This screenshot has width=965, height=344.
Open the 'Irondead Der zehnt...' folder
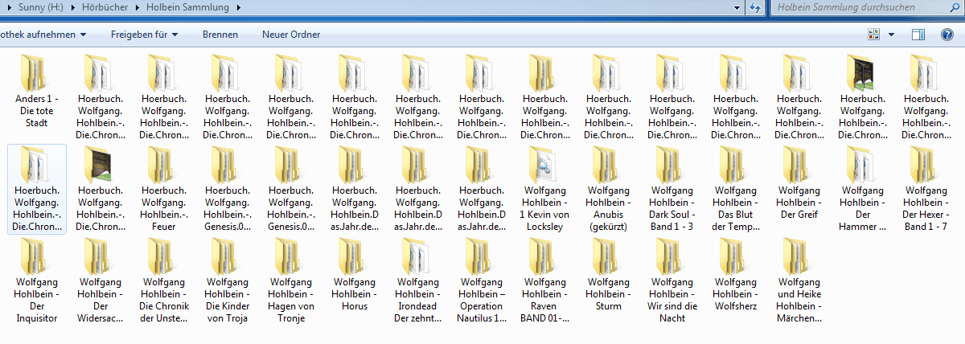(418, 281)
